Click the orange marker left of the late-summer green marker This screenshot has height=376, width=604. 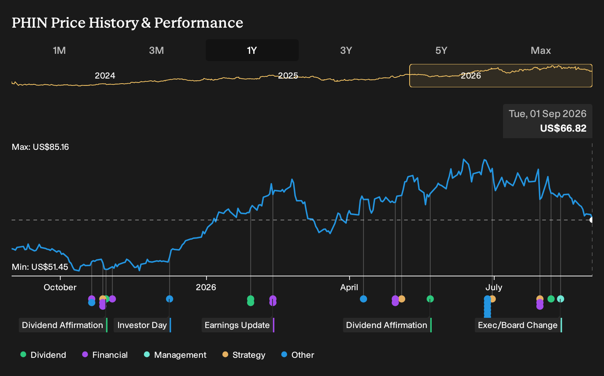(x=540, y=299)
